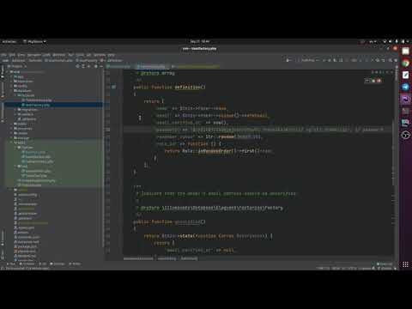Collapse the Unit folder under tests
Screen dimensions: 412x309
click(15, 167)
